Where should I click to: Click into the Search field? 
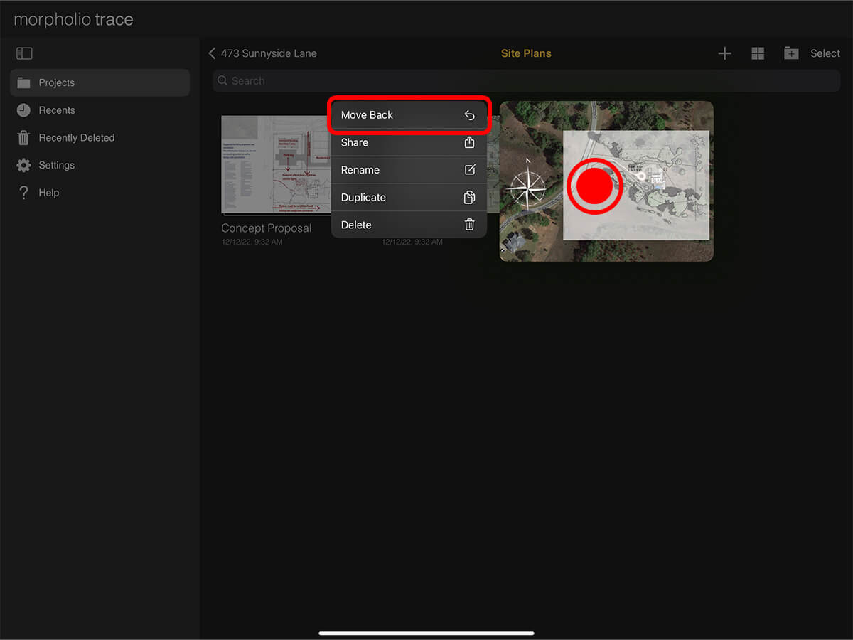526,81
